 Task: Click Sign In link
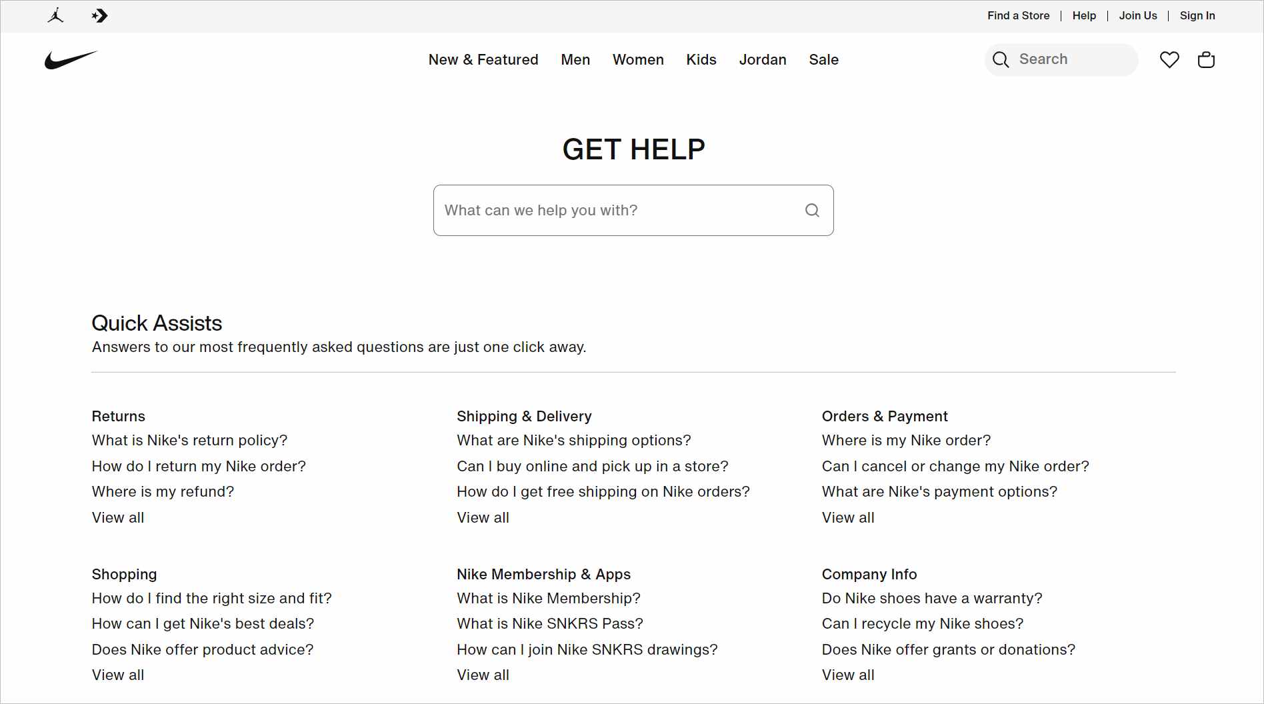(x=1197, y=15)
